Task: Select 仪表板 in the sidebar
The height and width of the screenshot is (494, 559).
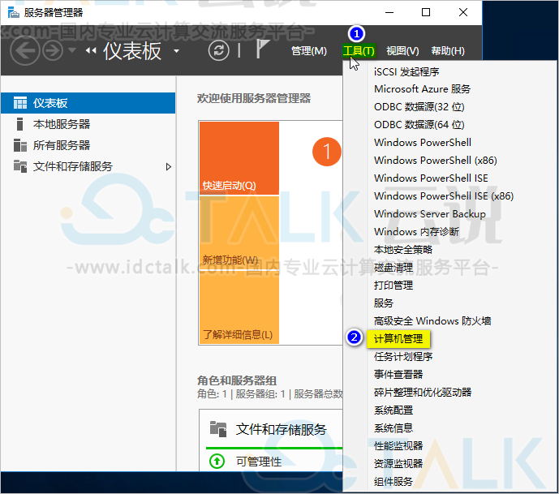Action: pos(88,103)
